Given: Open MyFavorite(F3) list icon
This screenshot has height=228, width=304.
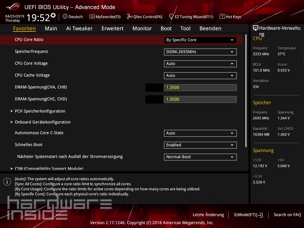Looking at the screenshot, I should click(92, 17).
